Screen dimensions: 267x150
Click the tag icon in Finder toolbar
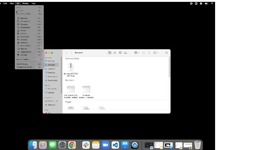click(149, 53)
